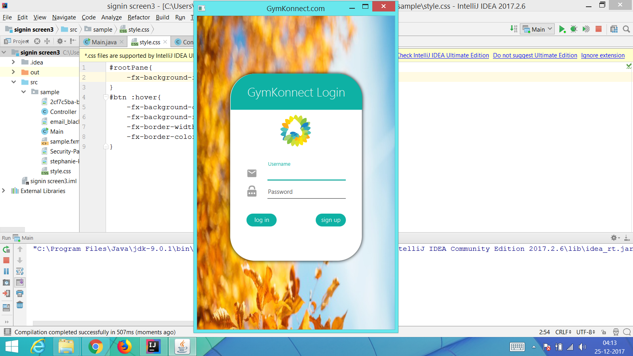The height and width of the screenshot is (356, 633).
Task: Open Chrome from the taskbar
Action: (x=95, y=347)
